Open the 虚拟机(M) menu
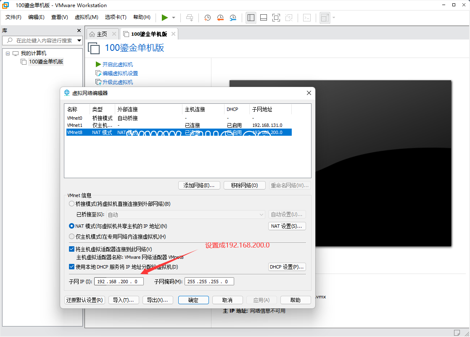This screenshot has height=337, width=470. click(x=86, y=17)
